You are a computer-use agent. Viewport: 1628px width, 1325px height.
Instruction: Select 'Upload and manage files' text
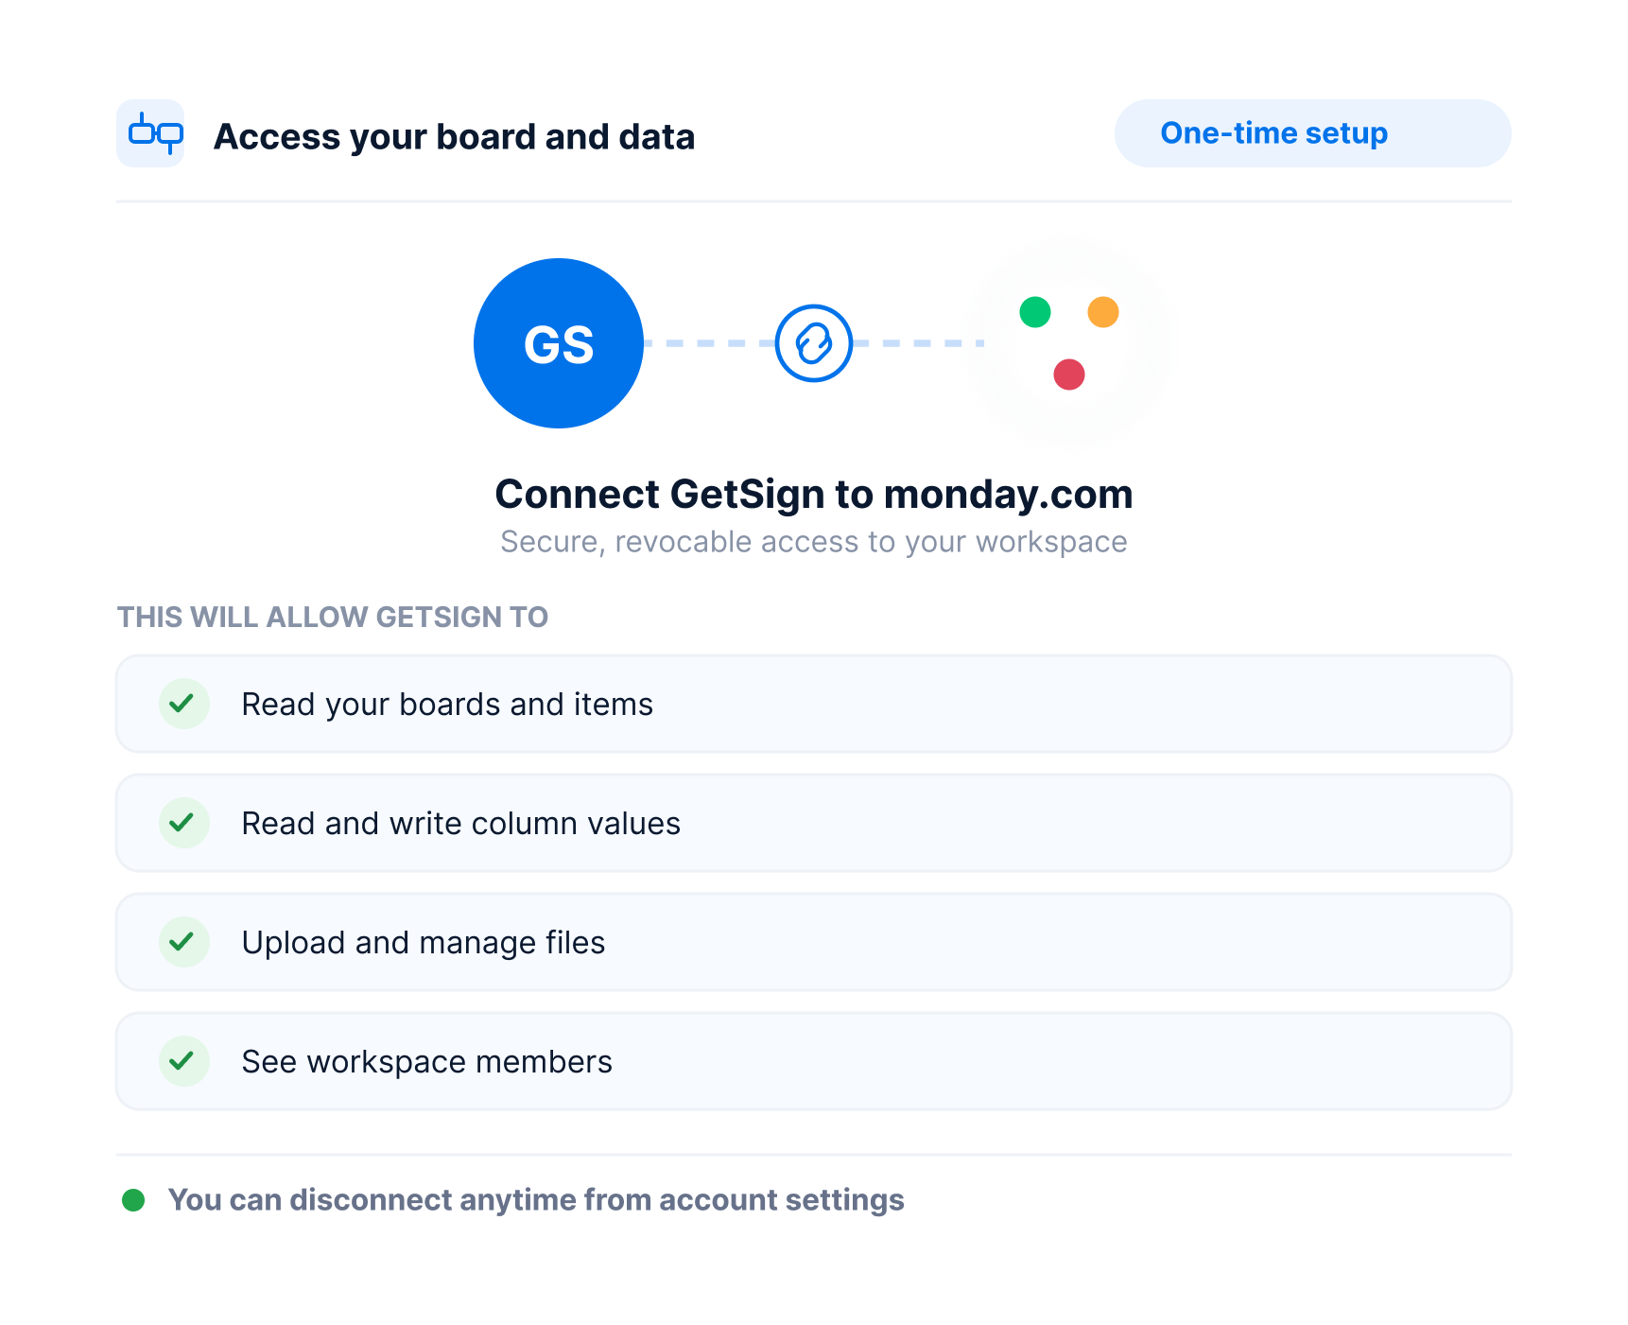tap(424, 943)
